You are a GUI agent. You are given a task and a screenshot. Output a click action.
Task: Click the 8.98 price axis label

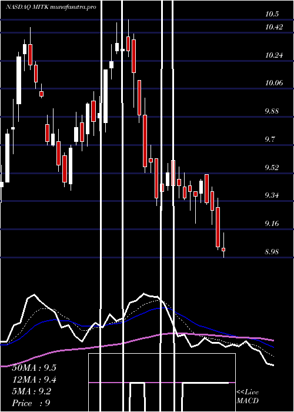272,252
